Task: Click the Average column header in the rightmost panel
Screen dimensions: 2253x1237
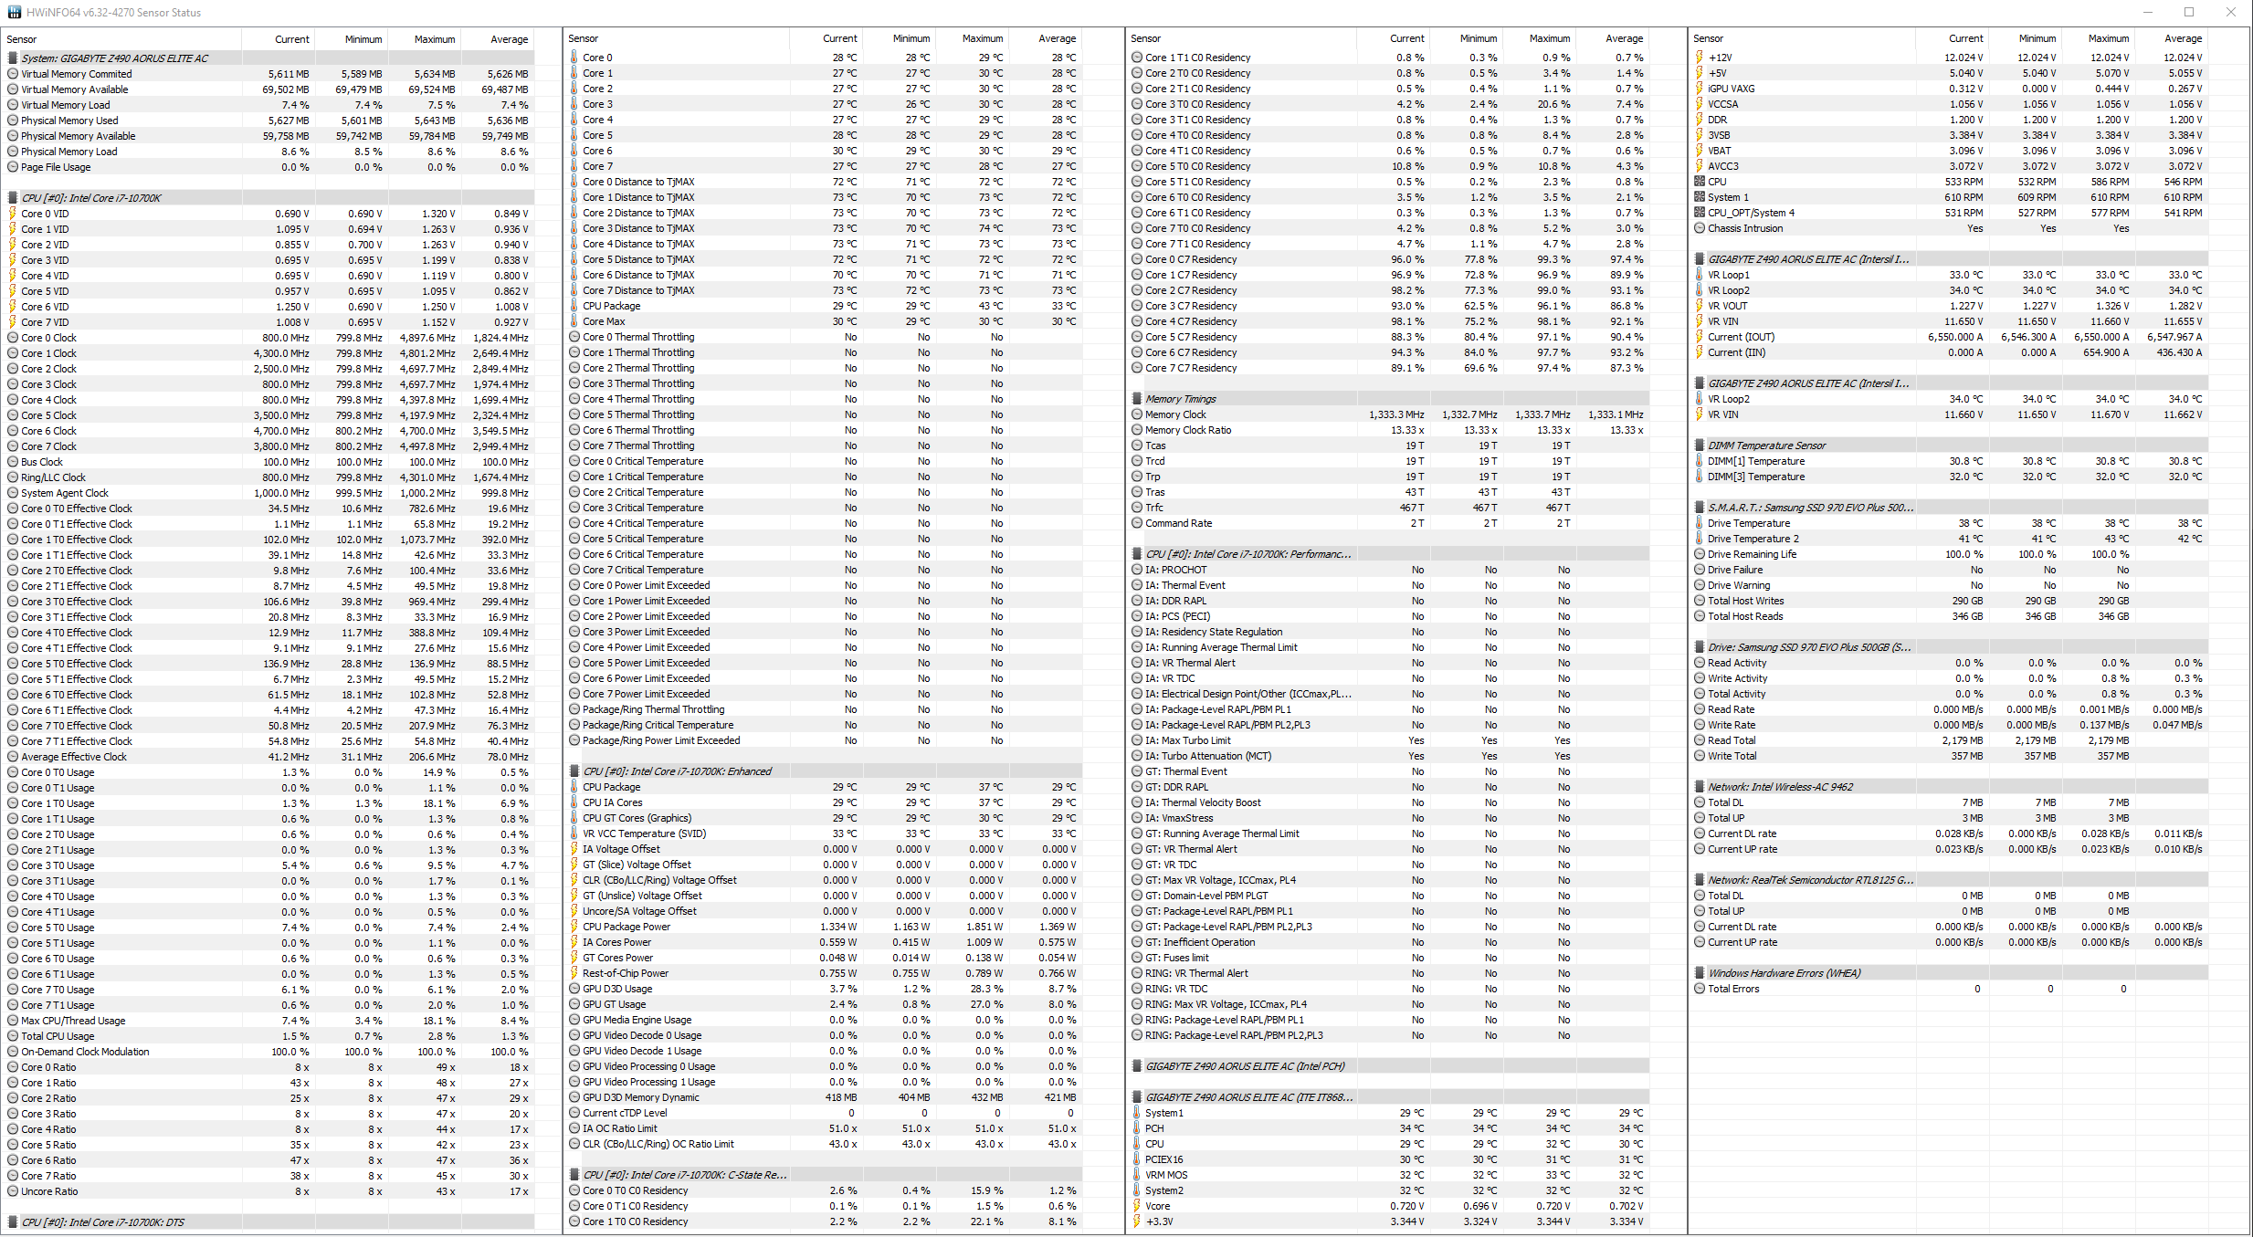Action: click(2182, 38)
